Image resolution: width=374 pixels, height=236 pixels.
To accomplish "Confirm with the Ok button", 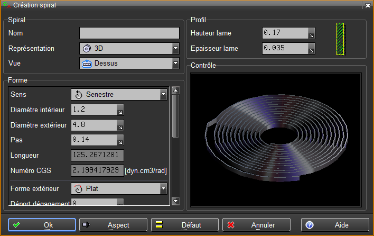I will coord(42,225).
